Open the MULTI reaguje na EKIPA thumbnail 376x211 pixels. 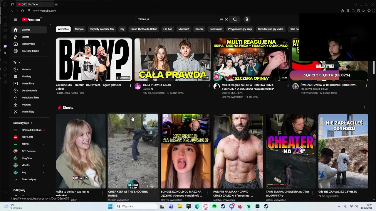point(251,60)
